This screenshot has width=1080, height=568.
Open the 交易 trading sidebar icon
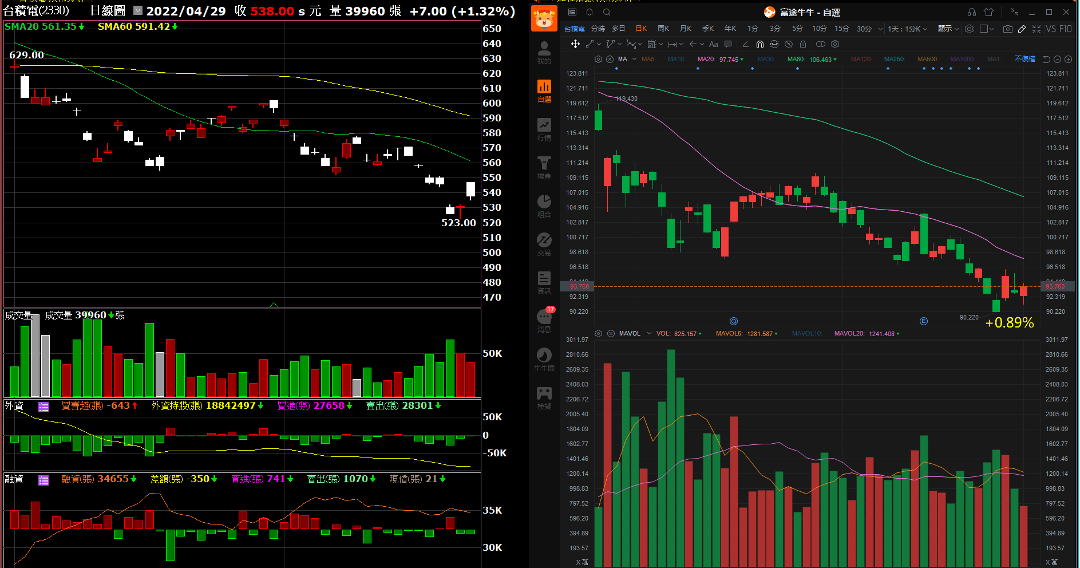point(544,244)
